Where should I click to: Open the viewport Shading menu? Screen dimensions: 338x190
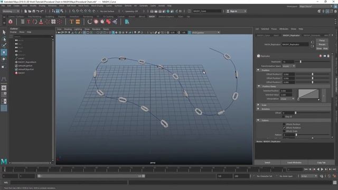(x=68, y=29)
